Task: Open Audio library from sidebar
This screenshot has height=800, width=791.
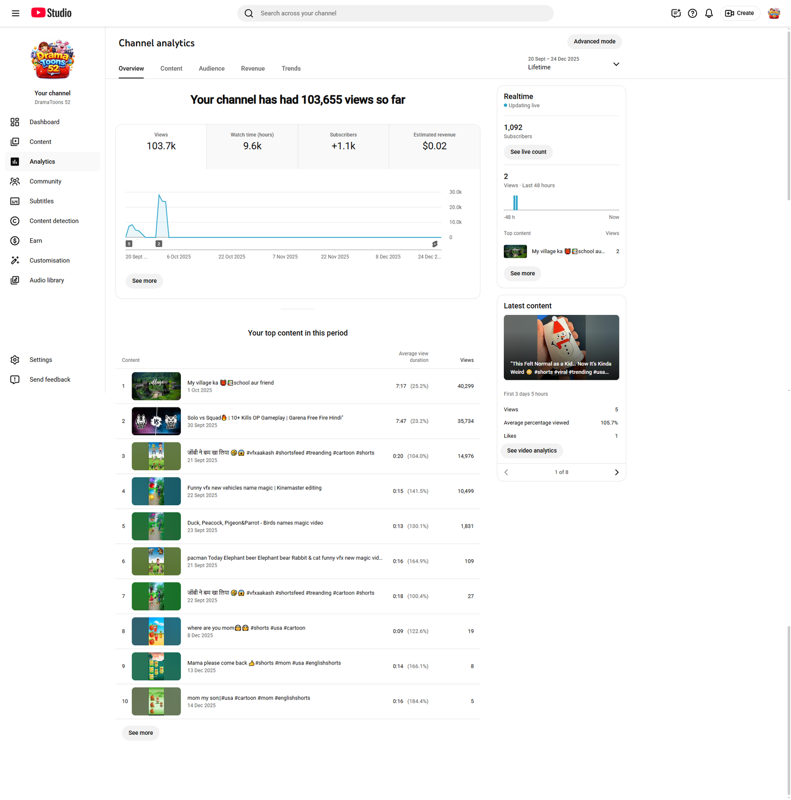Action: (x=46, y=280)
